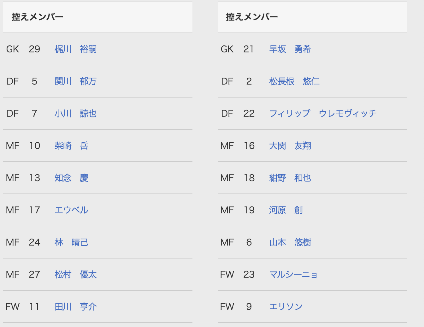Open 山本 悠樹 player profile
Viewport: 424px width, 327px height.
[290, 242]
